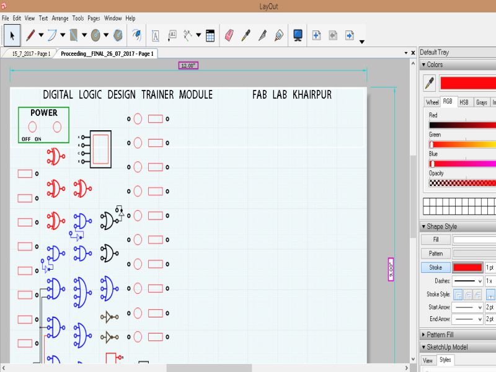This screenshot has width=496, height=372.
Task: Toggle the Fill button in Shape Style
Action: 436,239
